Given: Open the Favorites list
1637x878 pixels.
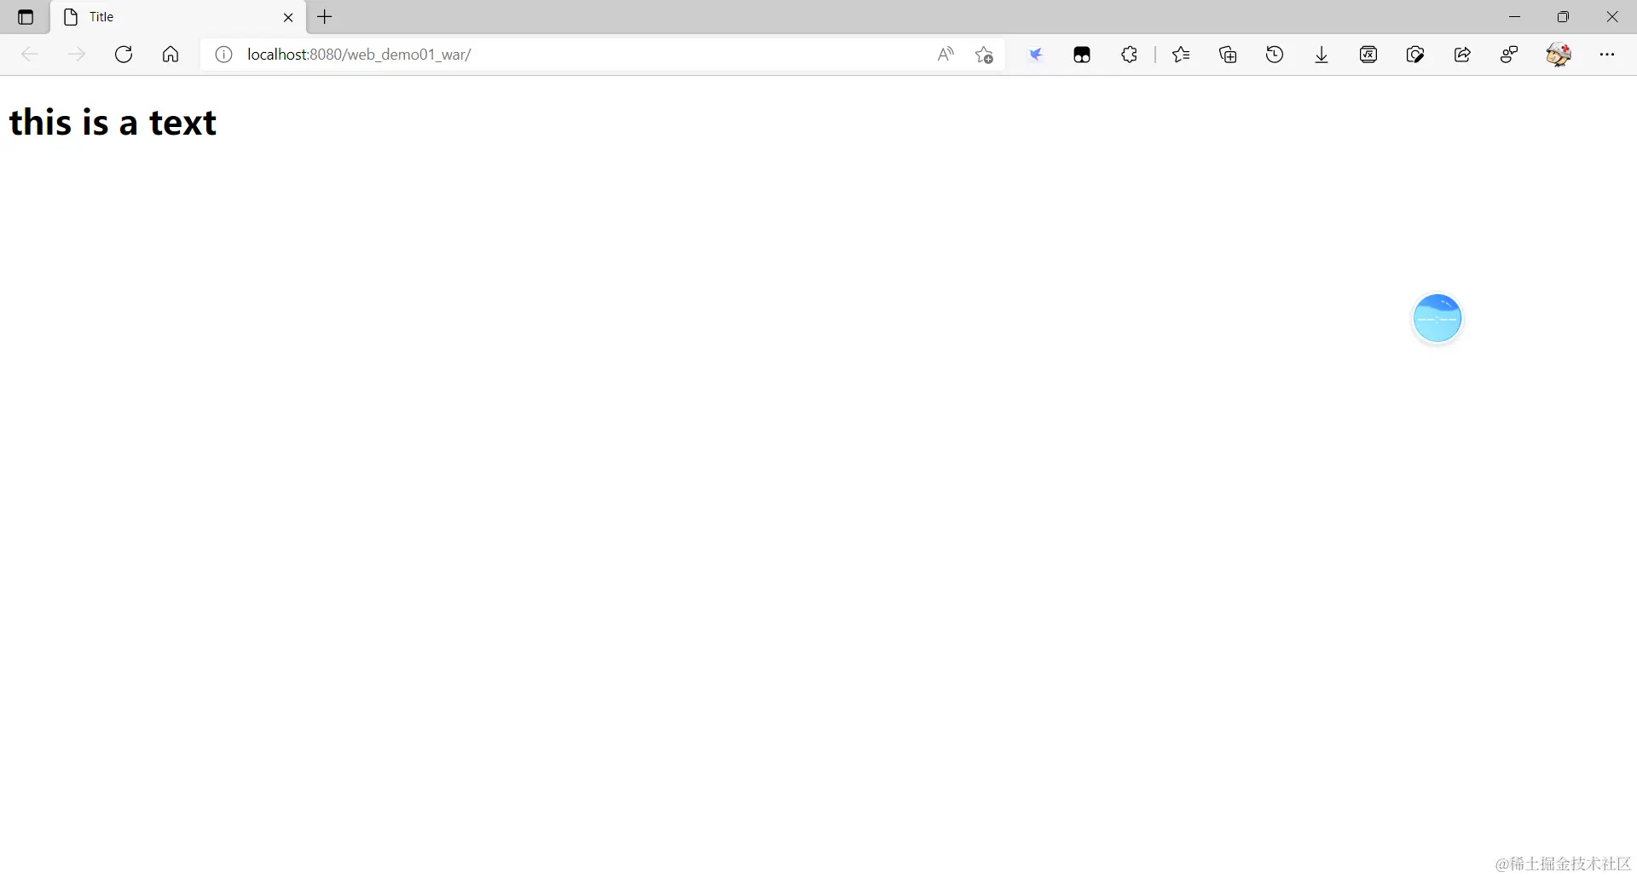Looking at the screenshot, I should pos(1181,55).
